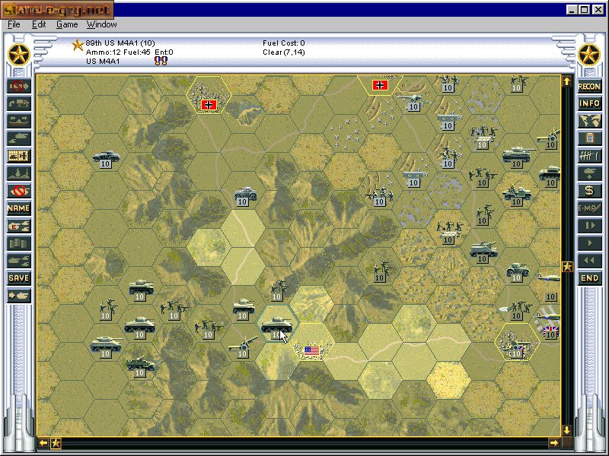
Task: Click the window close button
Action: click(x=598, y=10)
